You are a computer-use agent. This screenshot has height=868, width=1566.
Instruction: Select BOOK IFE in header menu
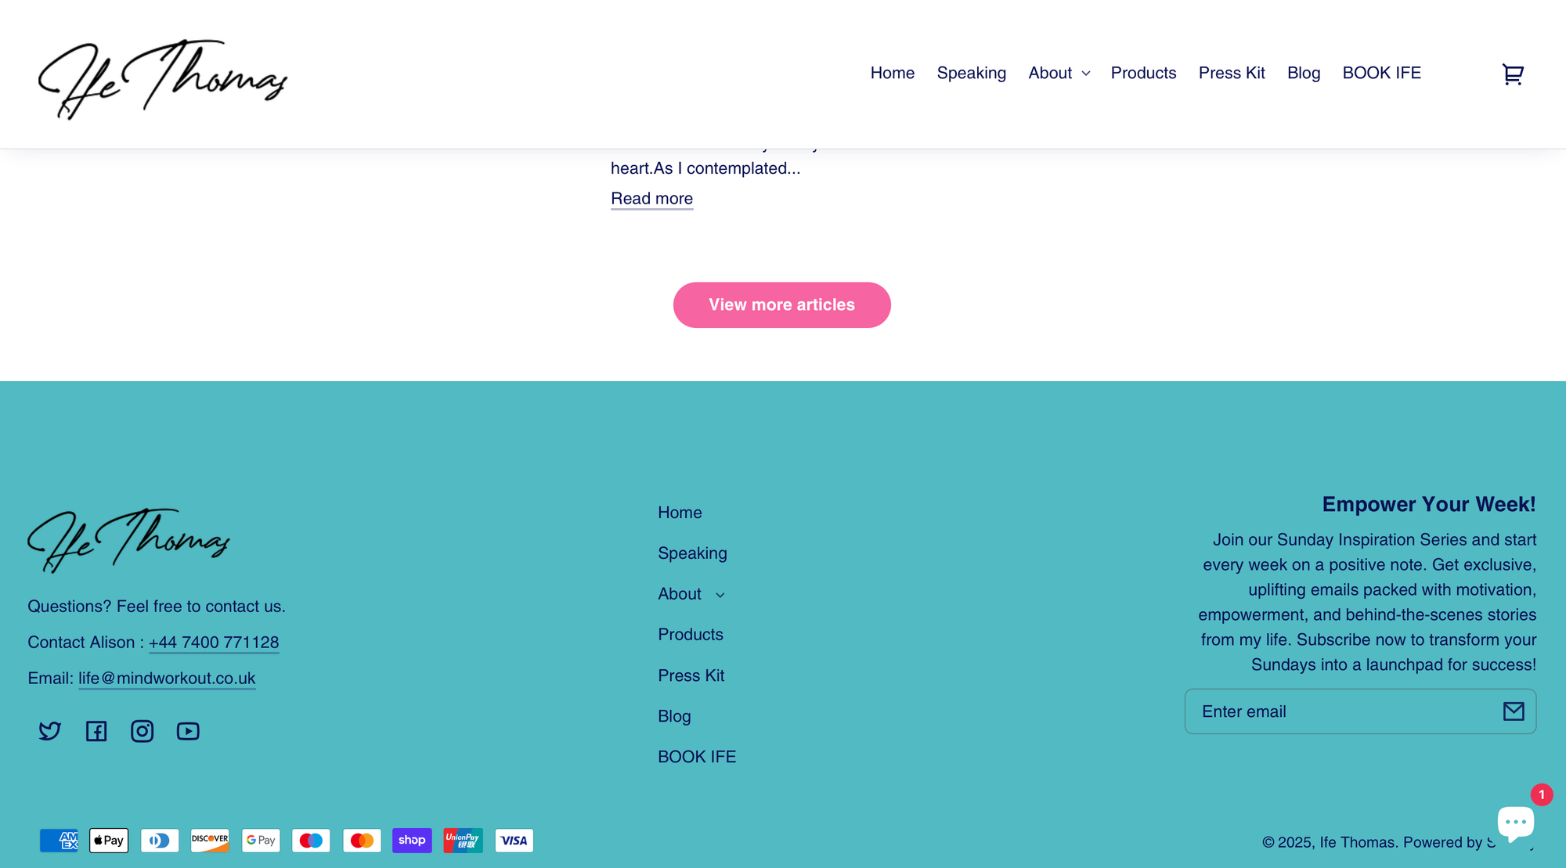point(1381,73)
